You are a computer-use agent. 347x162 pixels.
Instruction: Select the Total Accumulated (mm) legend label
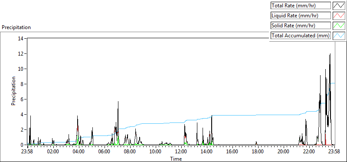tap(301, 36)
